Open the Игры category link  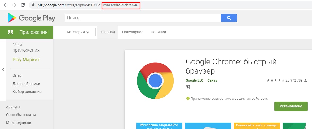pyautogui.click(x=17, y=76)
